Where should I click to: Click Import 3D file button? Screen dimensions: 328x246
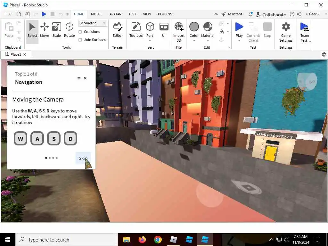[x=179, y=32]
